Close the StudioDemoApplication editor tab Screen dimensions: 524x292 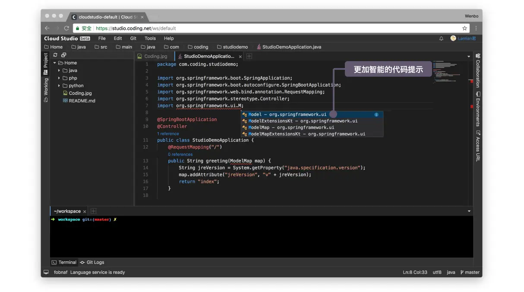click(240, 56)
